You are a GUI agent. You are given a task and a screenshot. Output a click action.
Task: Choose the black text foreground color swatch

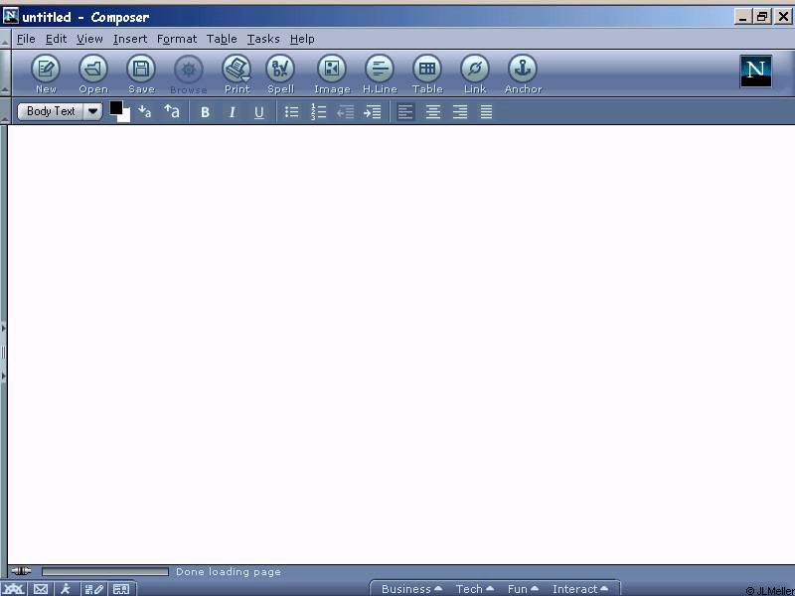click(x=115, y=107)
